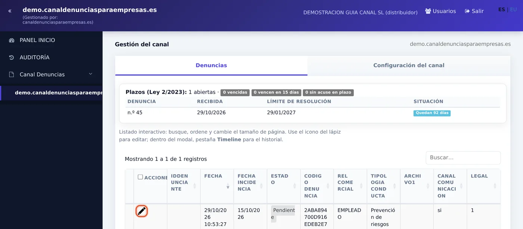
Task: Sort by FECHA INCIDENCIA column arrows
Action: 261,186
